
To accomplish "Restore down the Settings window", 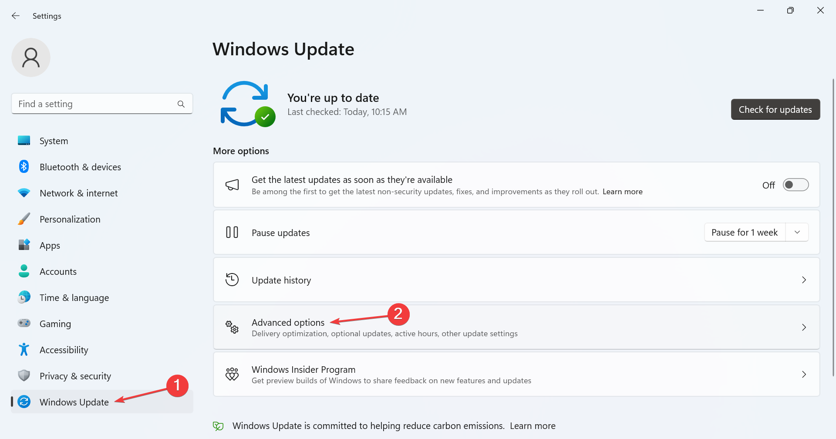I will point(790,10).
